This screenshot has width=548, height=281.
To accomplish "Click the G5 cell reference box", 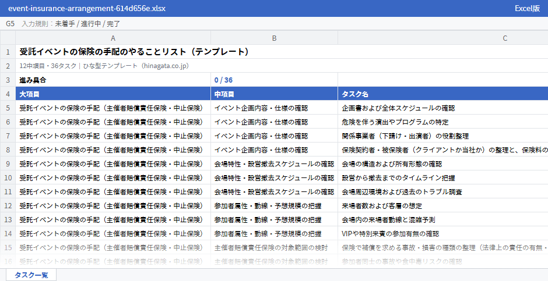I will 10,24.
